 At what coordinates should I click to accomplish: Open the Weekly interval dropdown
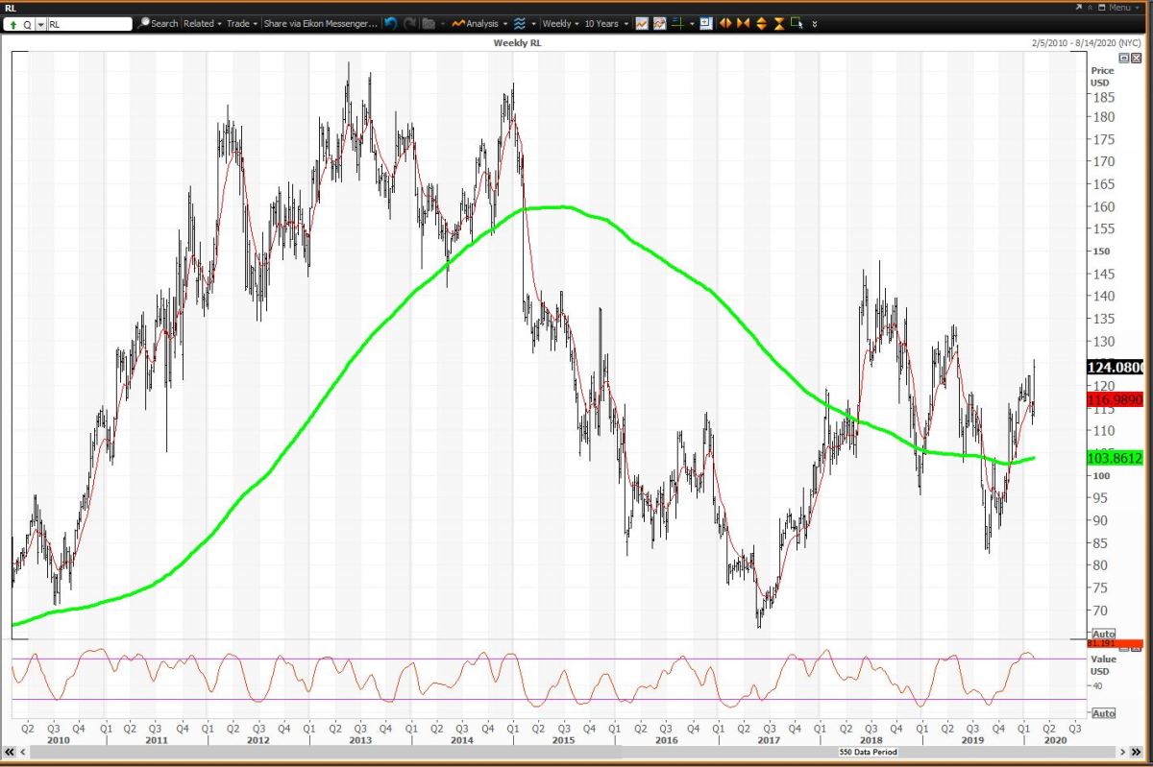click(x=557, y=23)
